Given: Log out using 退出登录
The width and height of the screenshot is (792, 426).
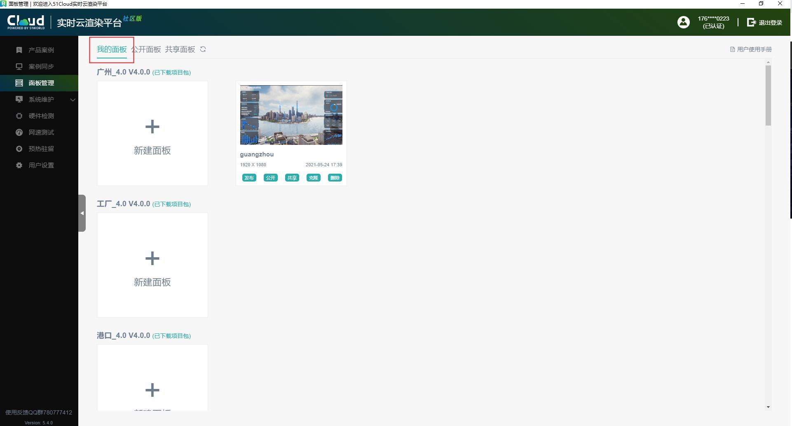Looking at the screenshot, I should (x=764, y=22).
